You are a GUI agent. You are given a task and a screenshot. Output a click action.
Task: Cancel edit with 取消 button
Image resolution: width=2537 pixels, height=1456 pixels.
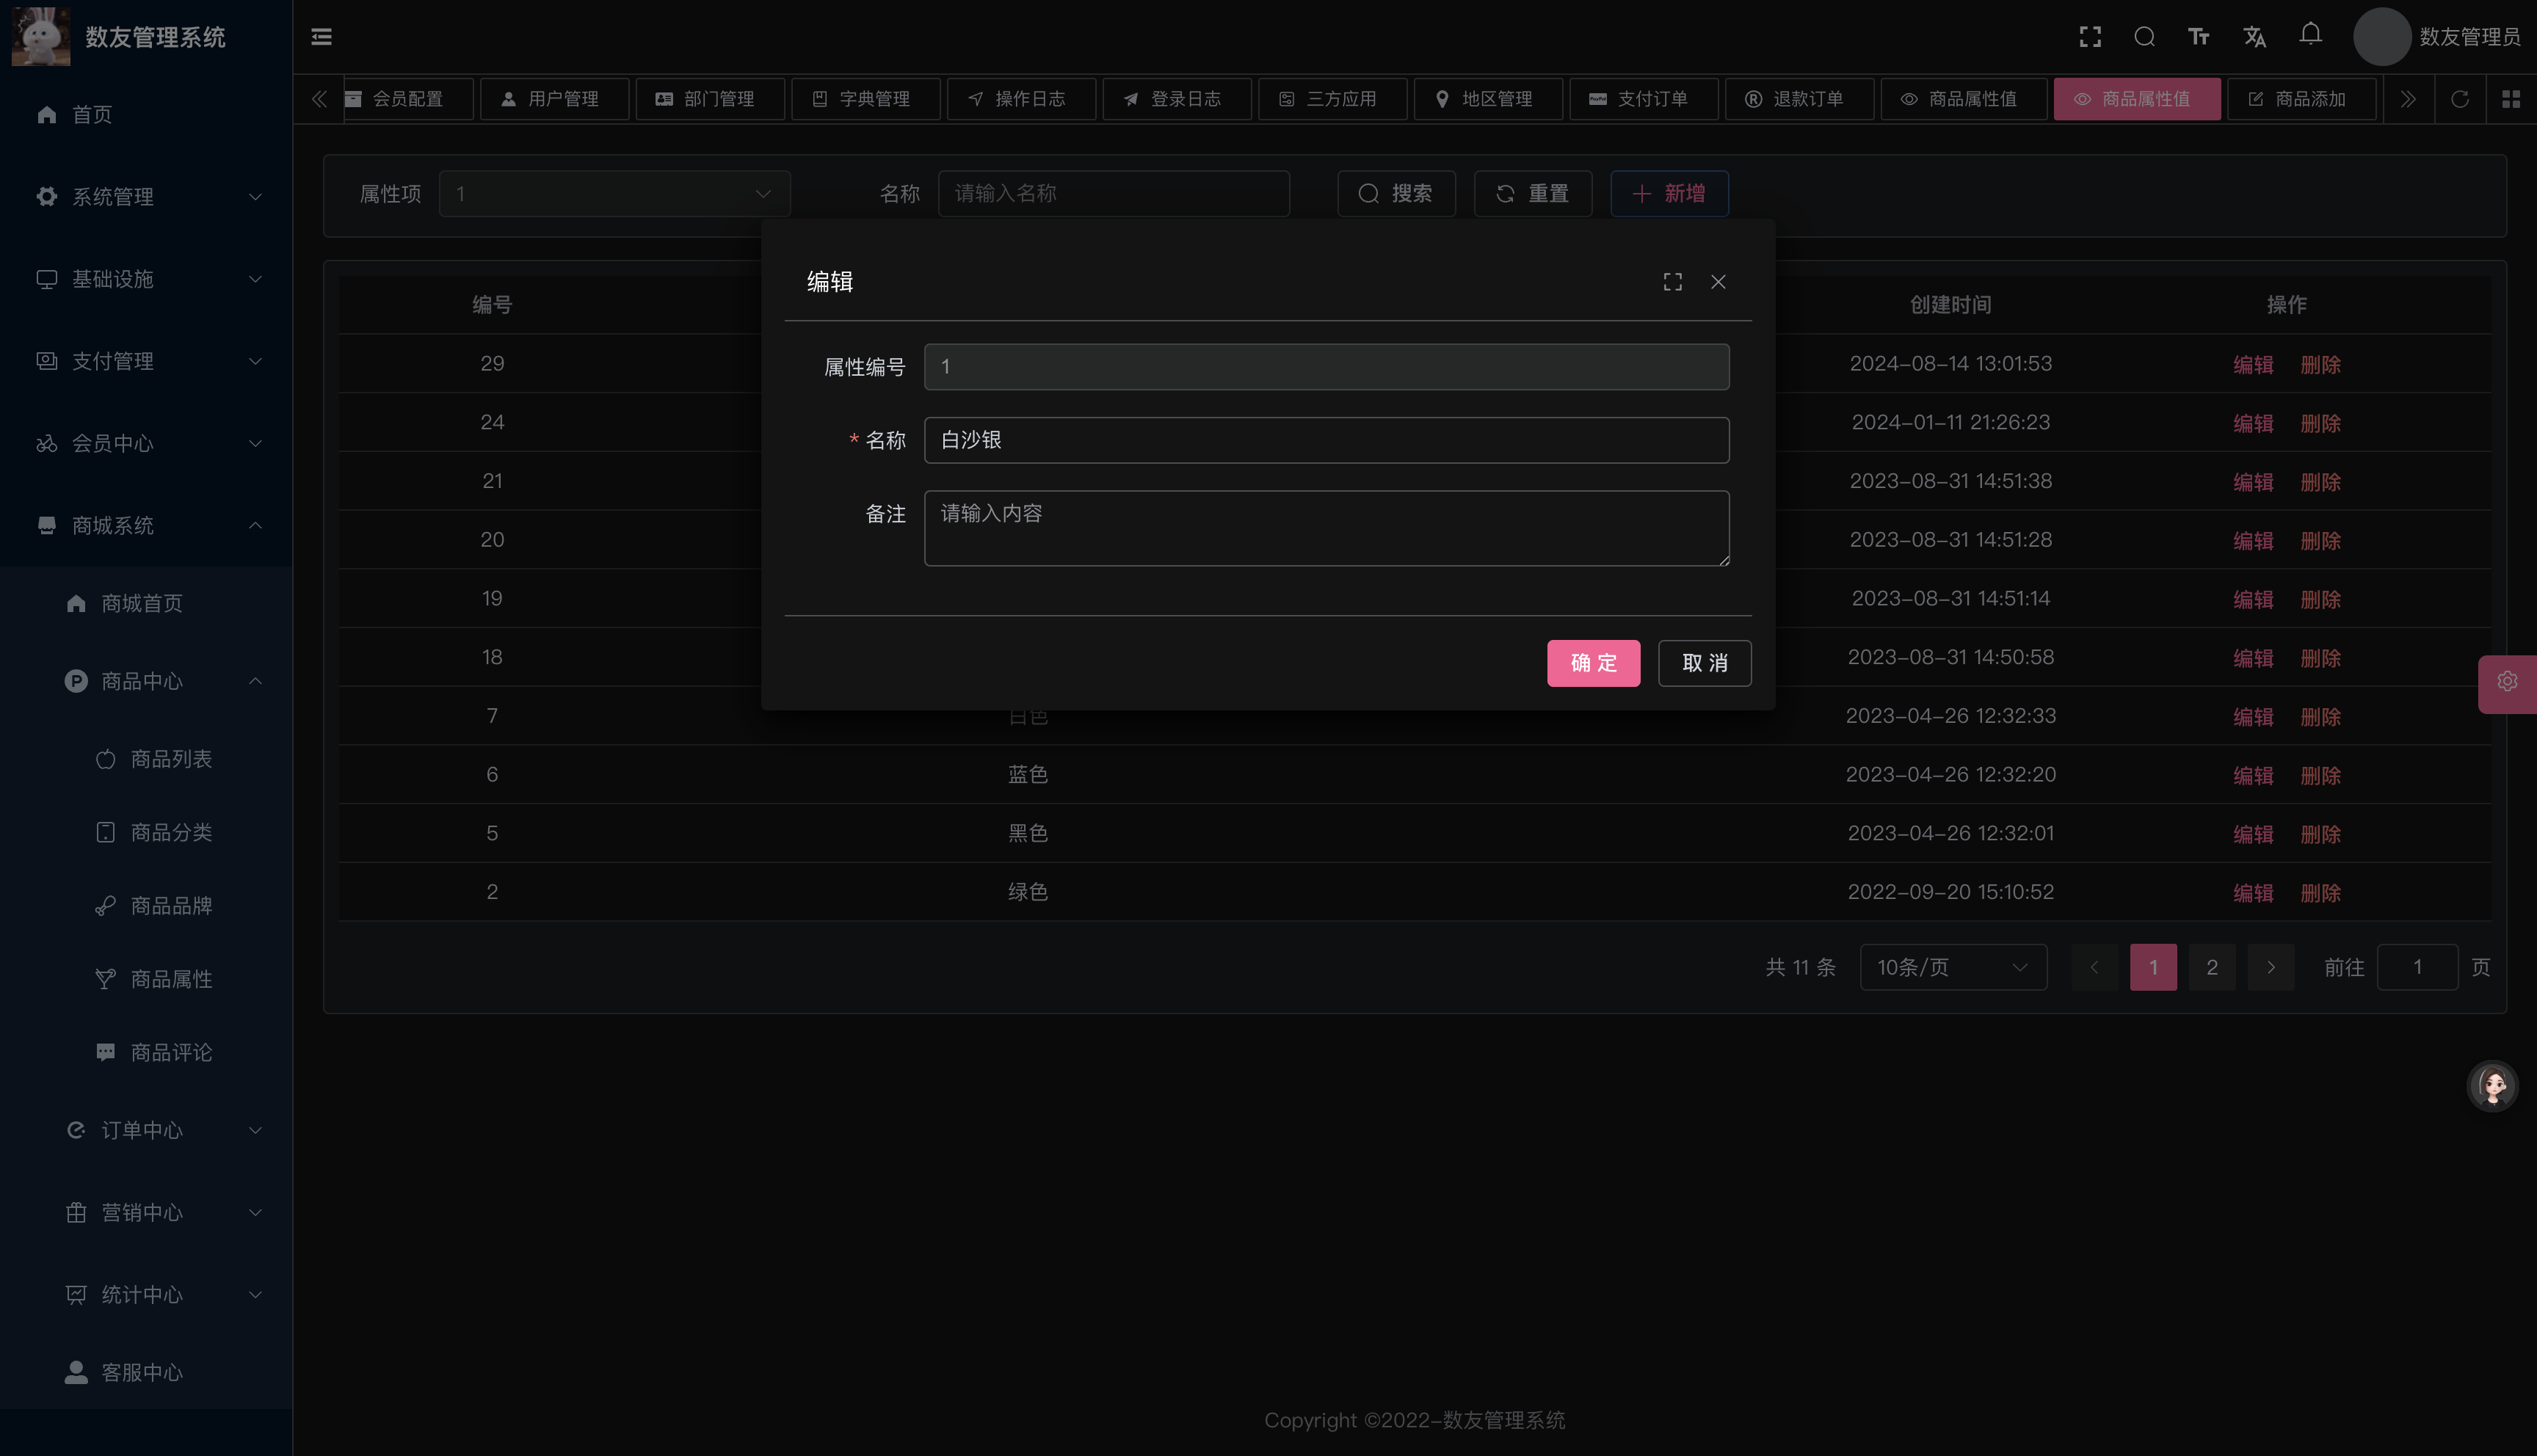click(1704, 663)
